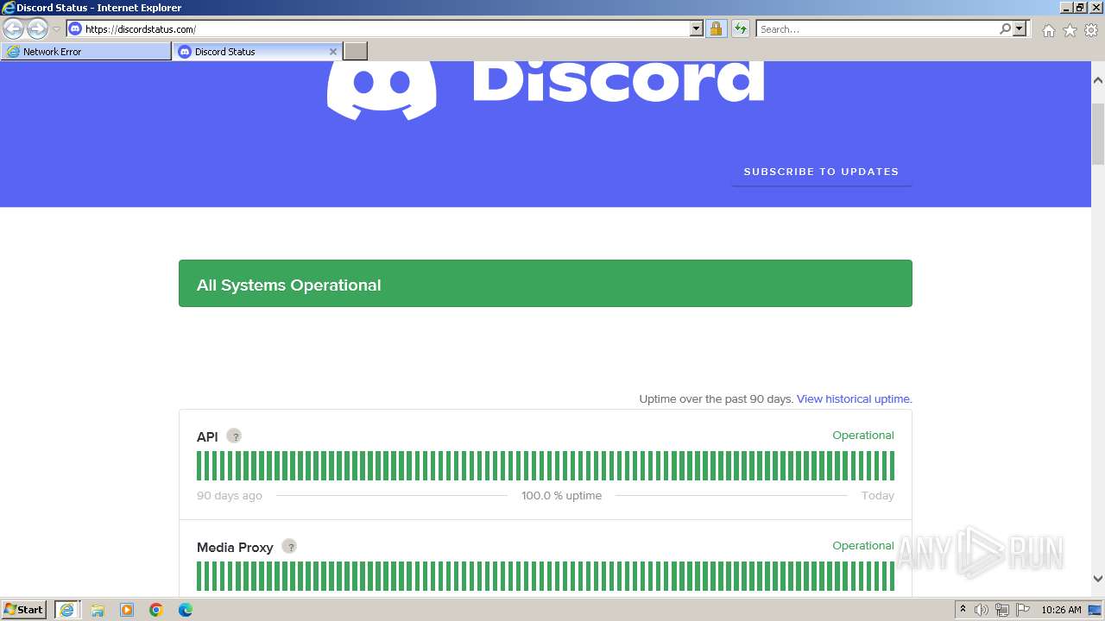Run search with the magnifier icon
This screenshot has height=621, width=1105.
coord(1005,28)
